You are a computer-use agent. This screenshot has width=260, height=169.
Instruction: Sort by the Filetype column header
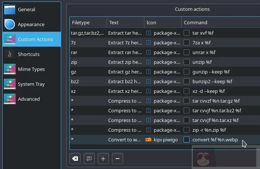[88, 22]
